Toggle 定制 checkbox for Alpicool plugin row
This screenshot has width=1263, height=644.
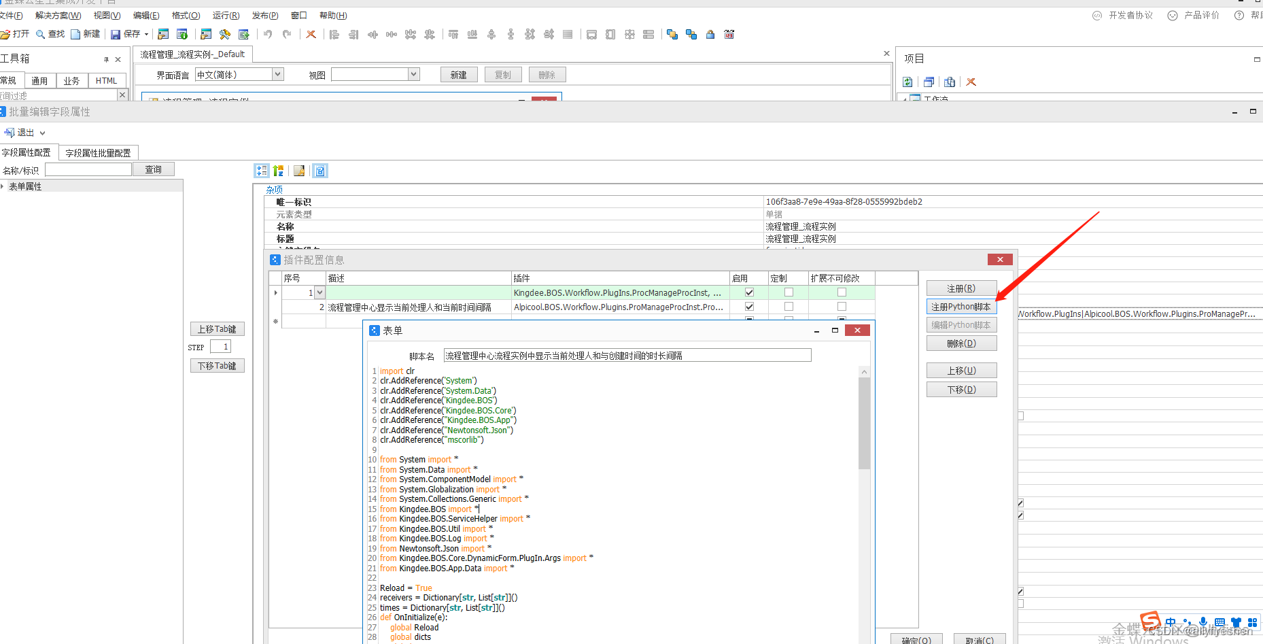789,307
